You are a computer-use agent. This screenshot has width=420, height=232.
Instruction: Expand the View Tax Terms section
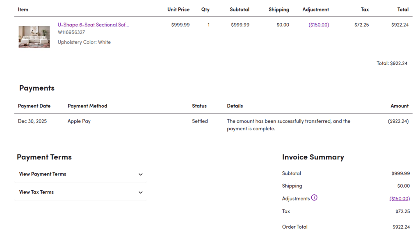(x=37, y=192)
